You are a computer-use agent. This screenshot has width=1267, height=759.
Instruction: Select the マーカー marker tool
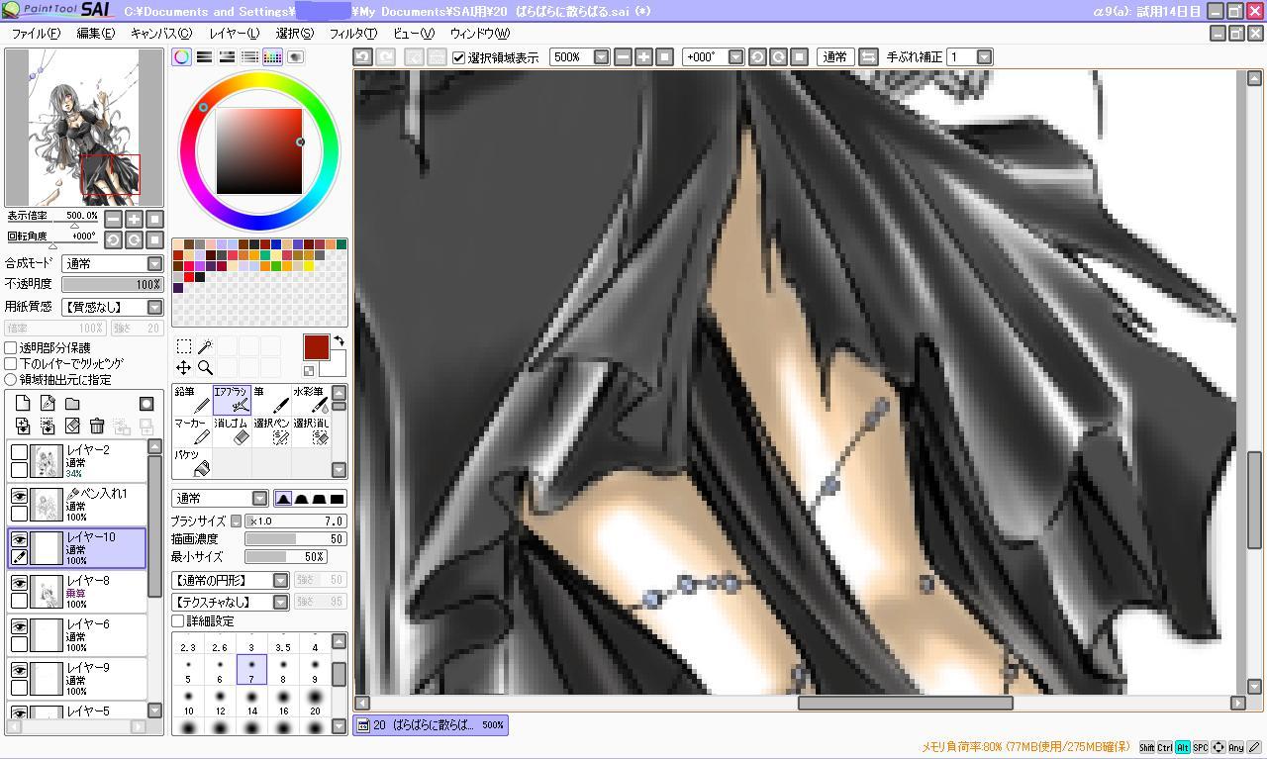tap(192, 431)
